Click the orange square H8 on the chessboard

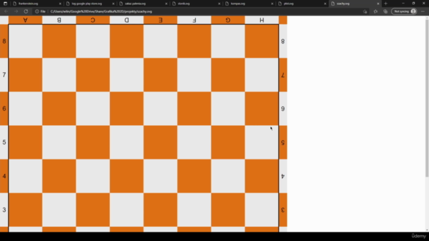coord(261,42)
